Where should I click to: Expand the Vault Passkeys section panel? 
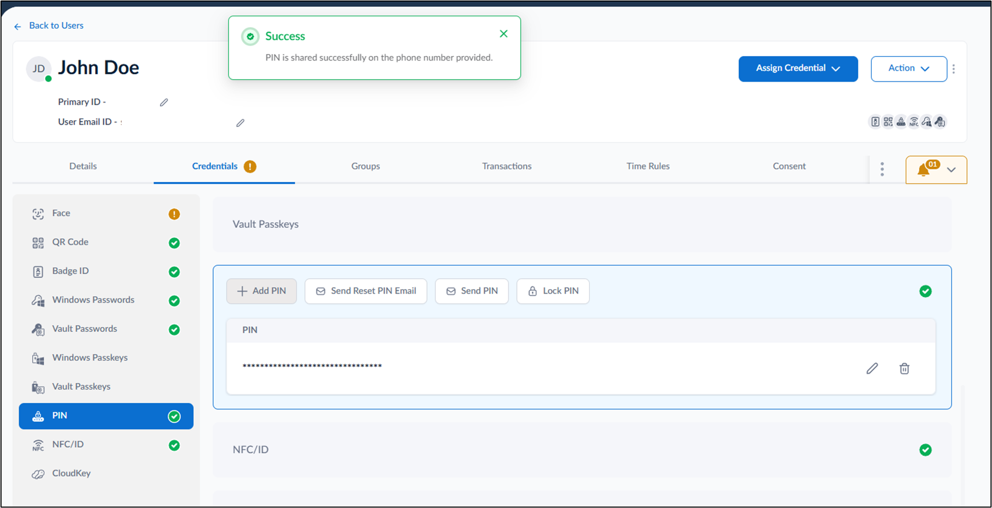(582, 224)
